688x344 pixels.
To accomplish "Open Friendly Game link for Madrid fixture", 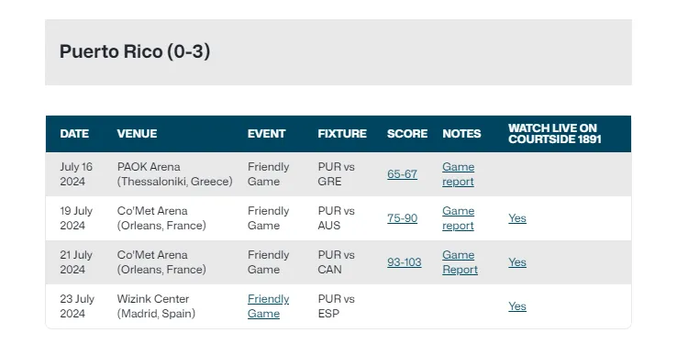I will coord(268,306).
